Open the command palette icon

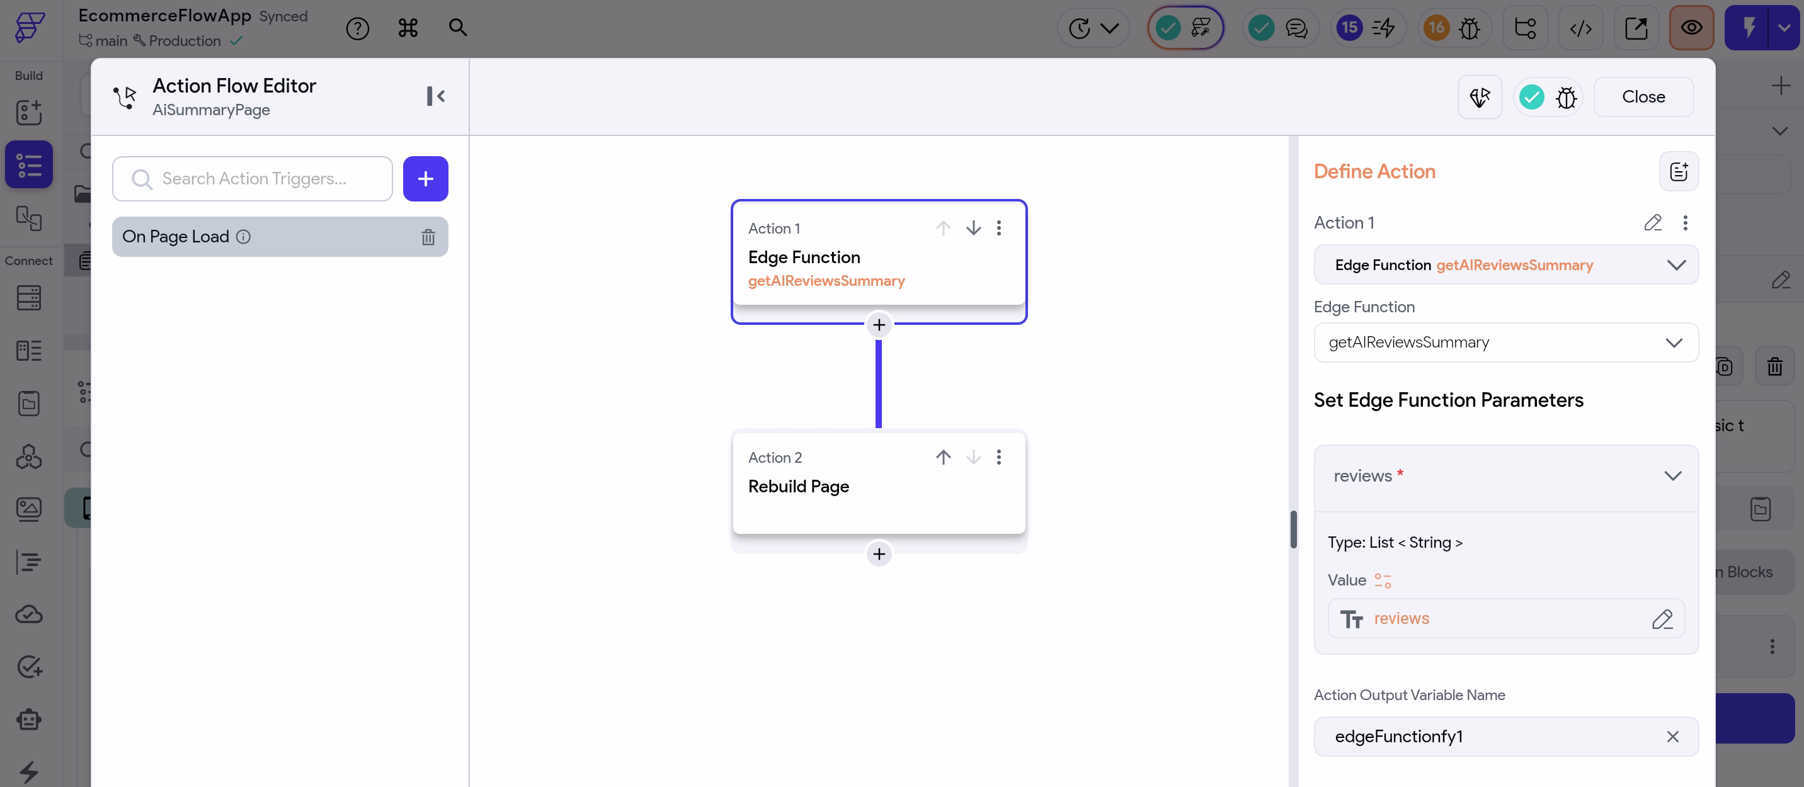coord(408,28)
